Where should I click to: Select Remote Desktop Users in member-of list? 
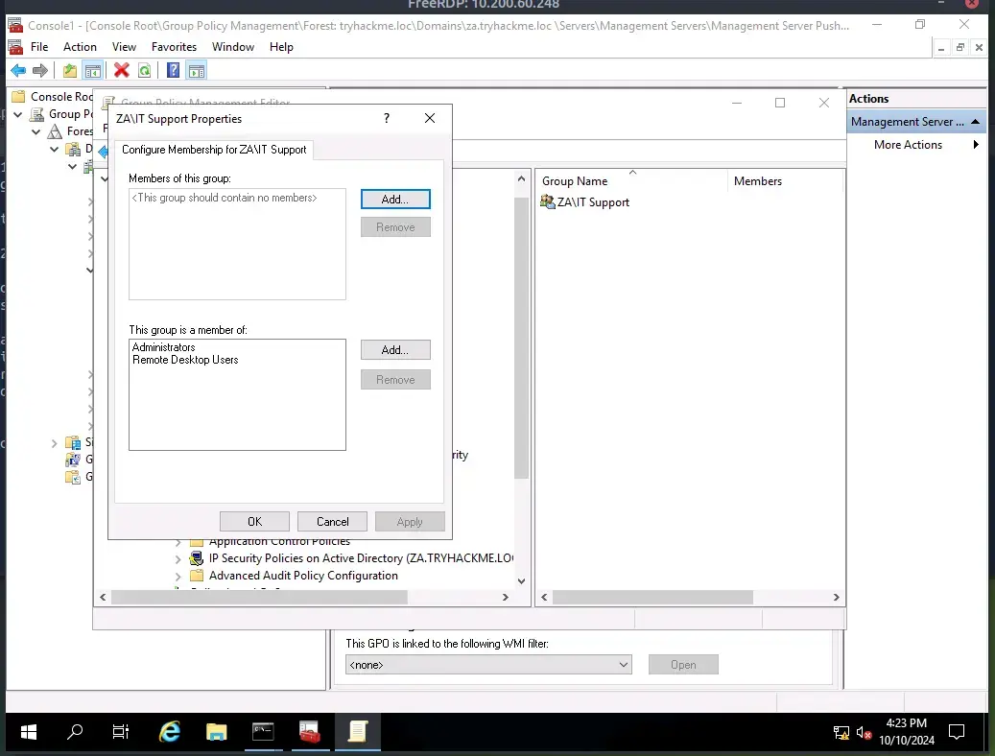coord(185,360)
